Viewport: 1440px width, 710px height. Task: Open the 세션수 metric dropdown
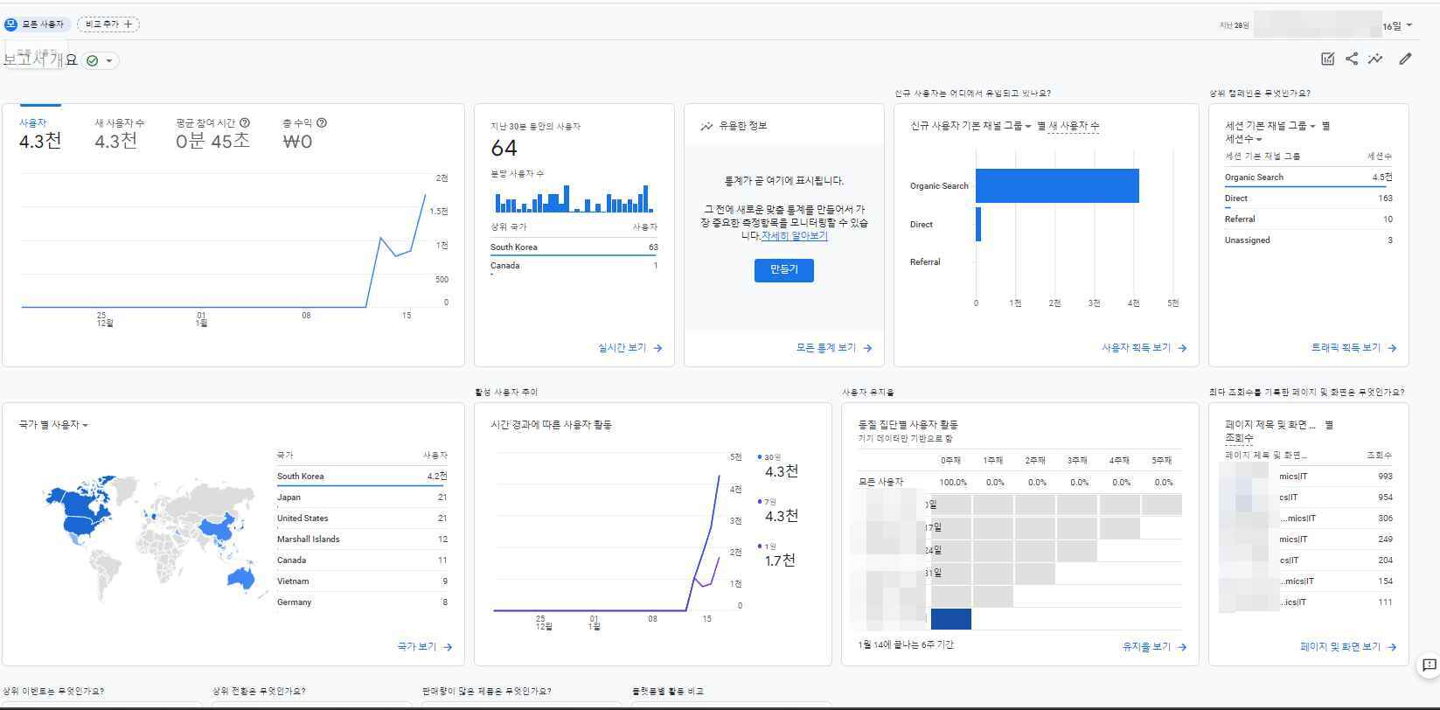pos(1243,139)
